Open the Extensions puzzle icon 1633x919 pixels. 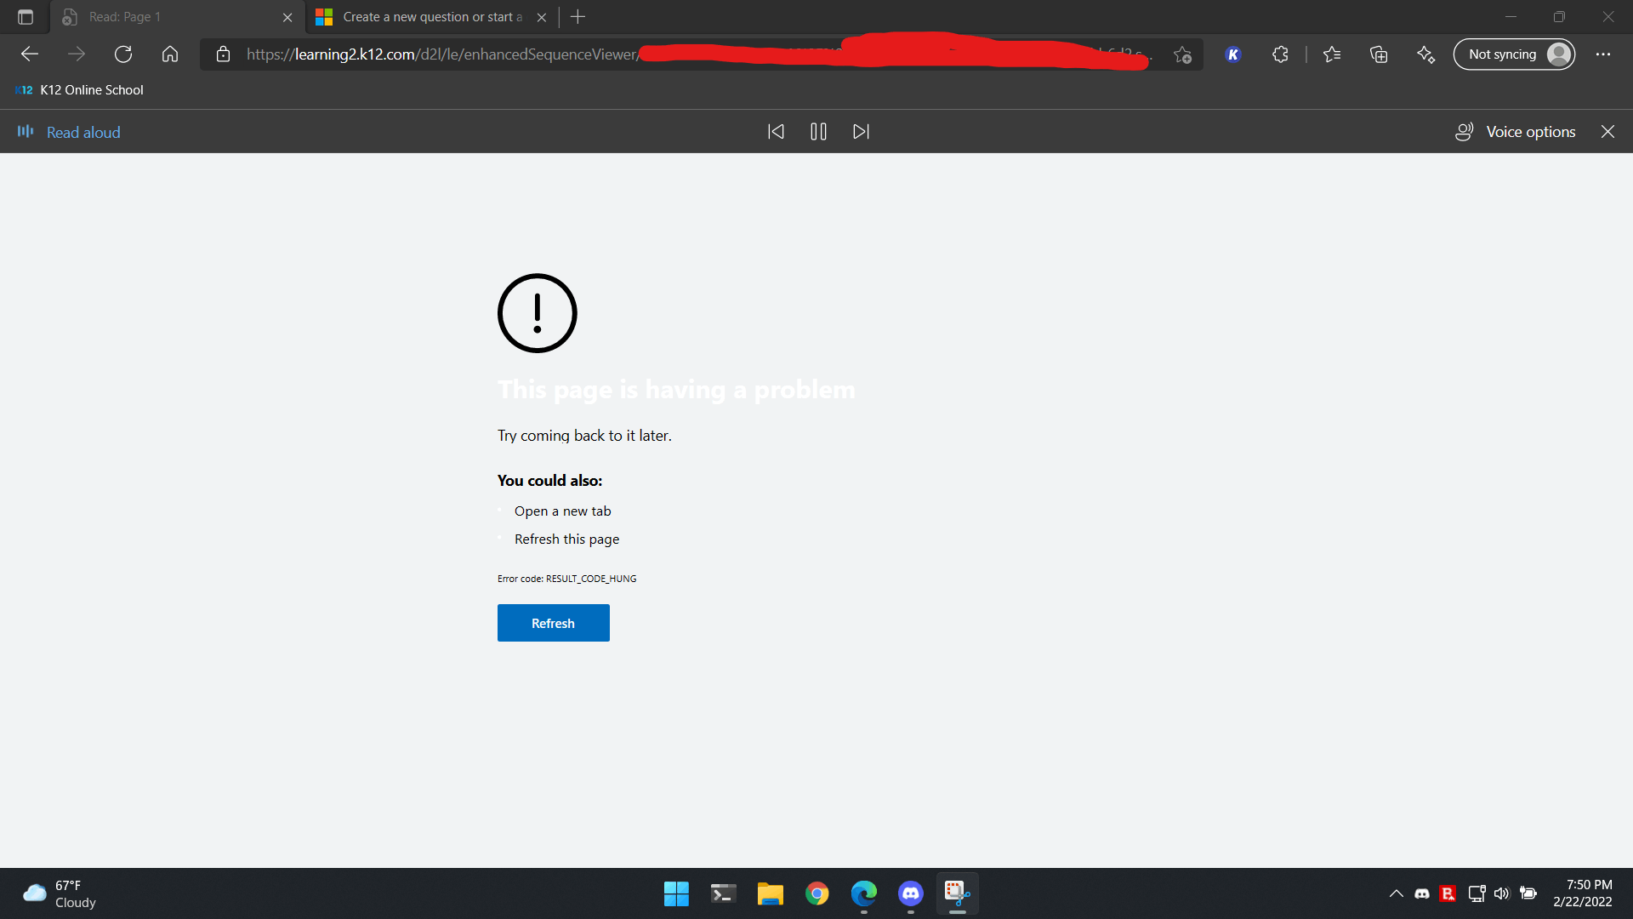(x=1280, y=54)
